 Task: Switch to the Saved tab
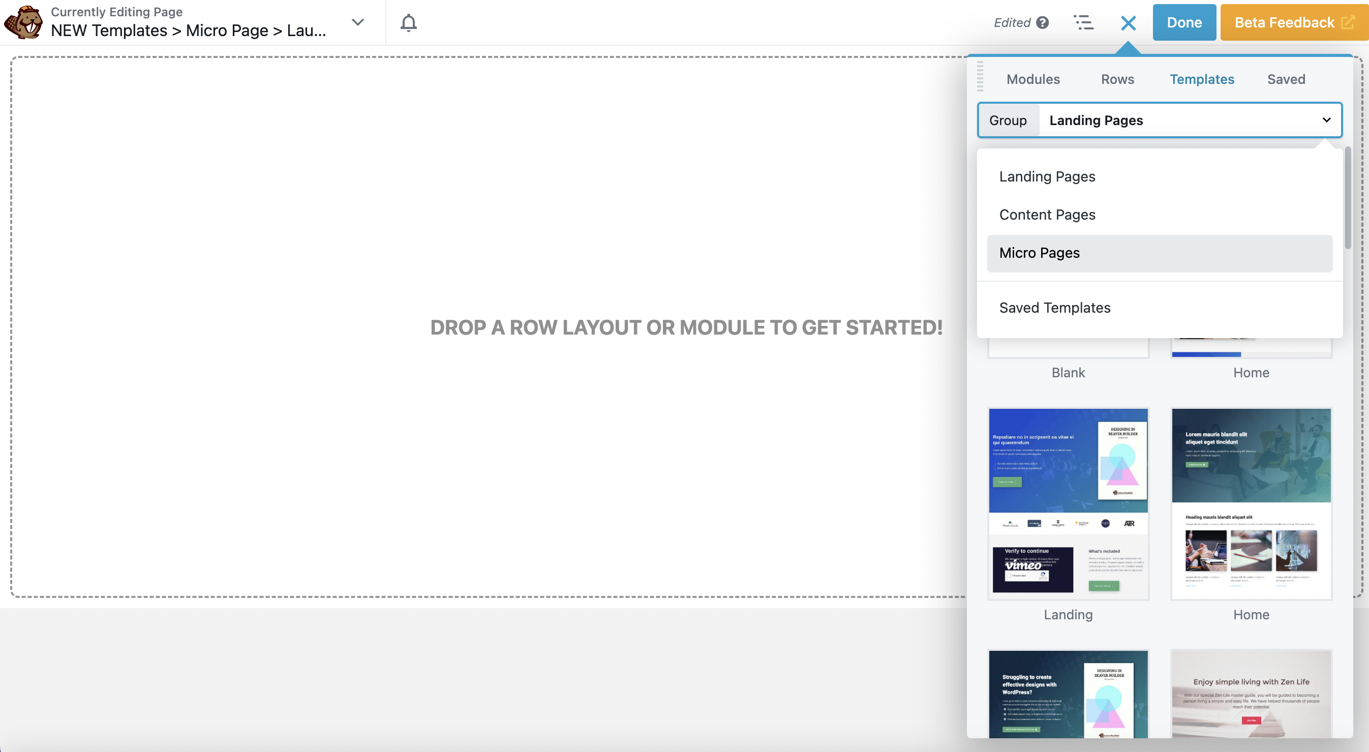pos(1286,79)
